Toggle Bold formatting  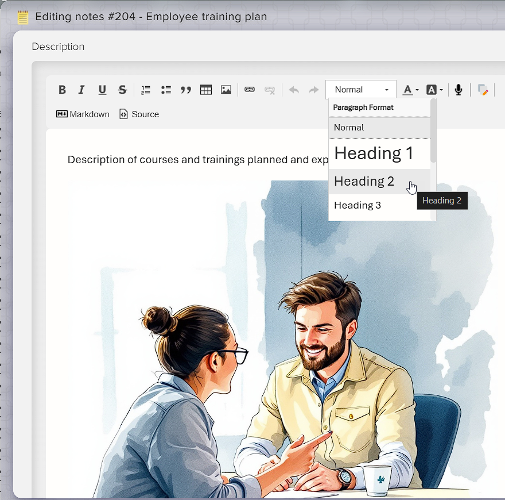point(62,90)
